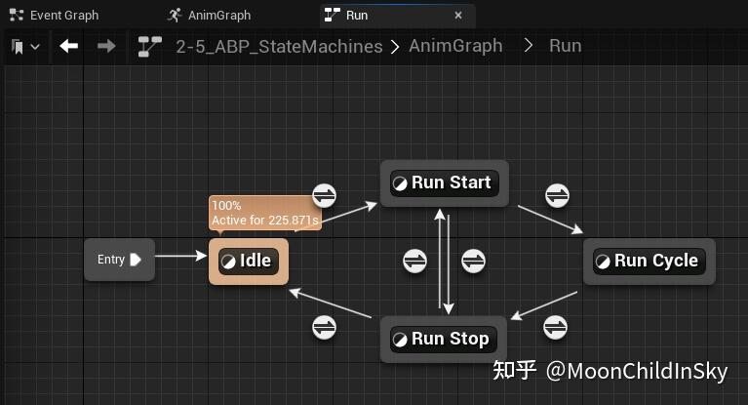Close the Run tab
Image resolution: width=748 pixels, height=405 pixels.
458,16
